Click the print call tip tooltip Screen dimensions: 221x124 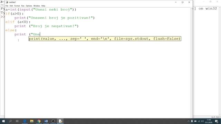coord(105,39)
